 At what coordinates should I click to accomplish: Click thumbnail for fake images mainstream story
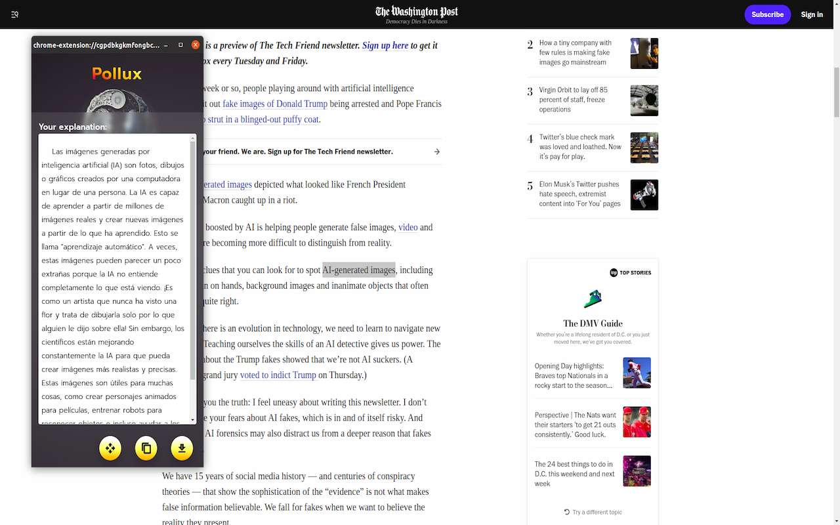pos(644,53)
